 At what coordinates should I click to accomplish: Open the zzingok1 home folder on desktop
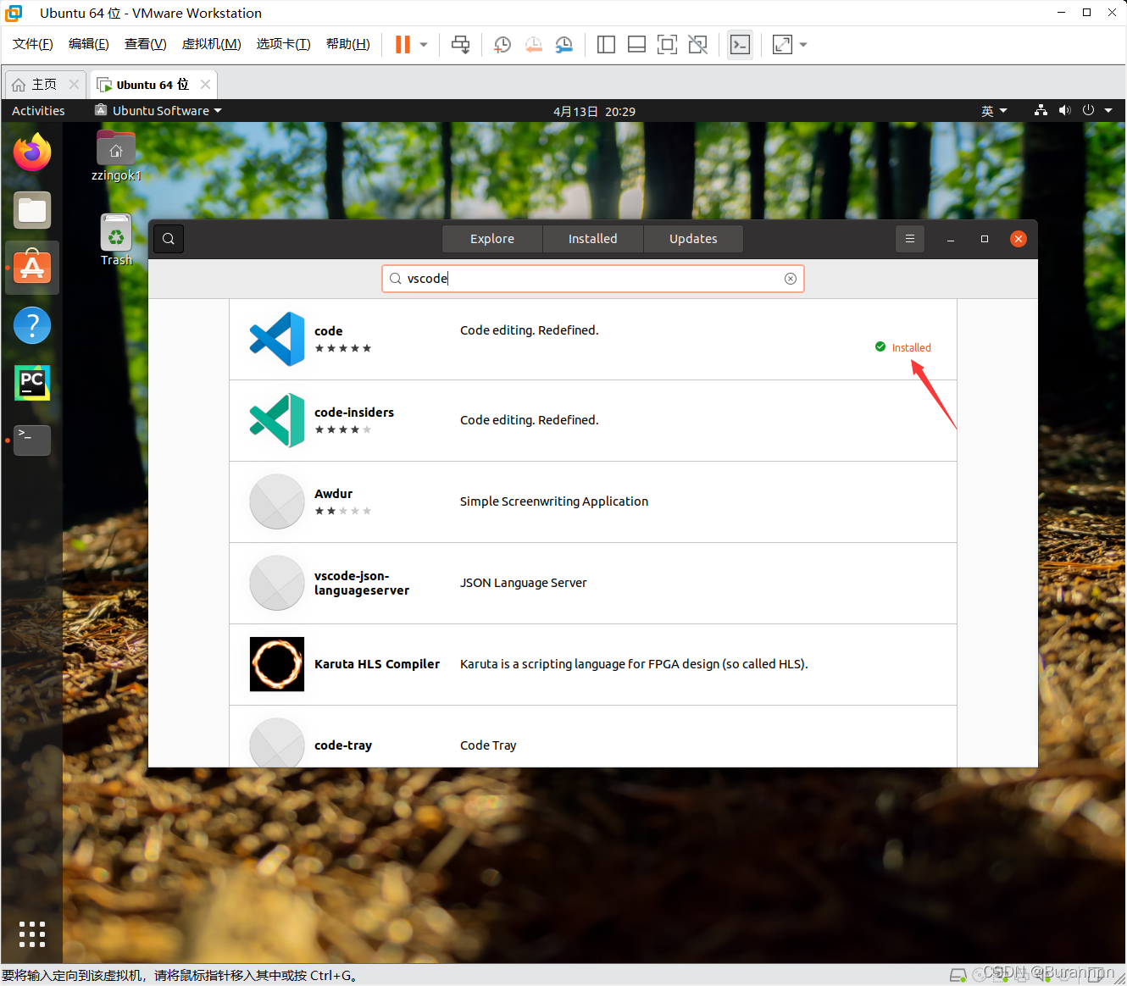[116, 157]
